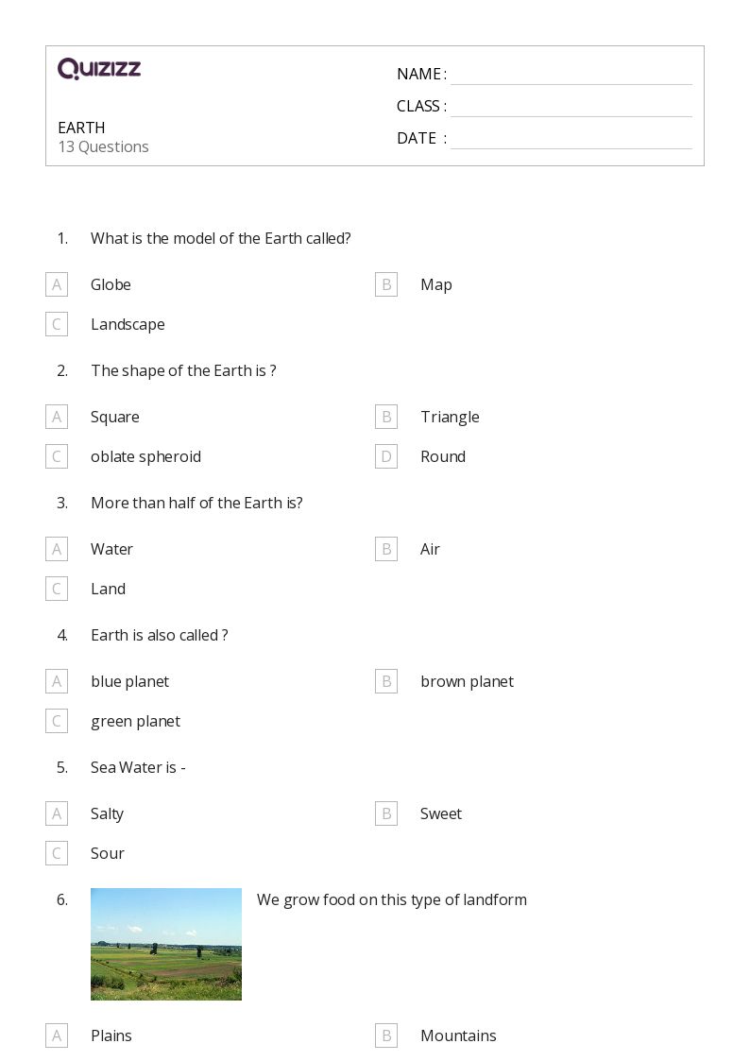
Task: Check option B box for Map
Action: 386,284
